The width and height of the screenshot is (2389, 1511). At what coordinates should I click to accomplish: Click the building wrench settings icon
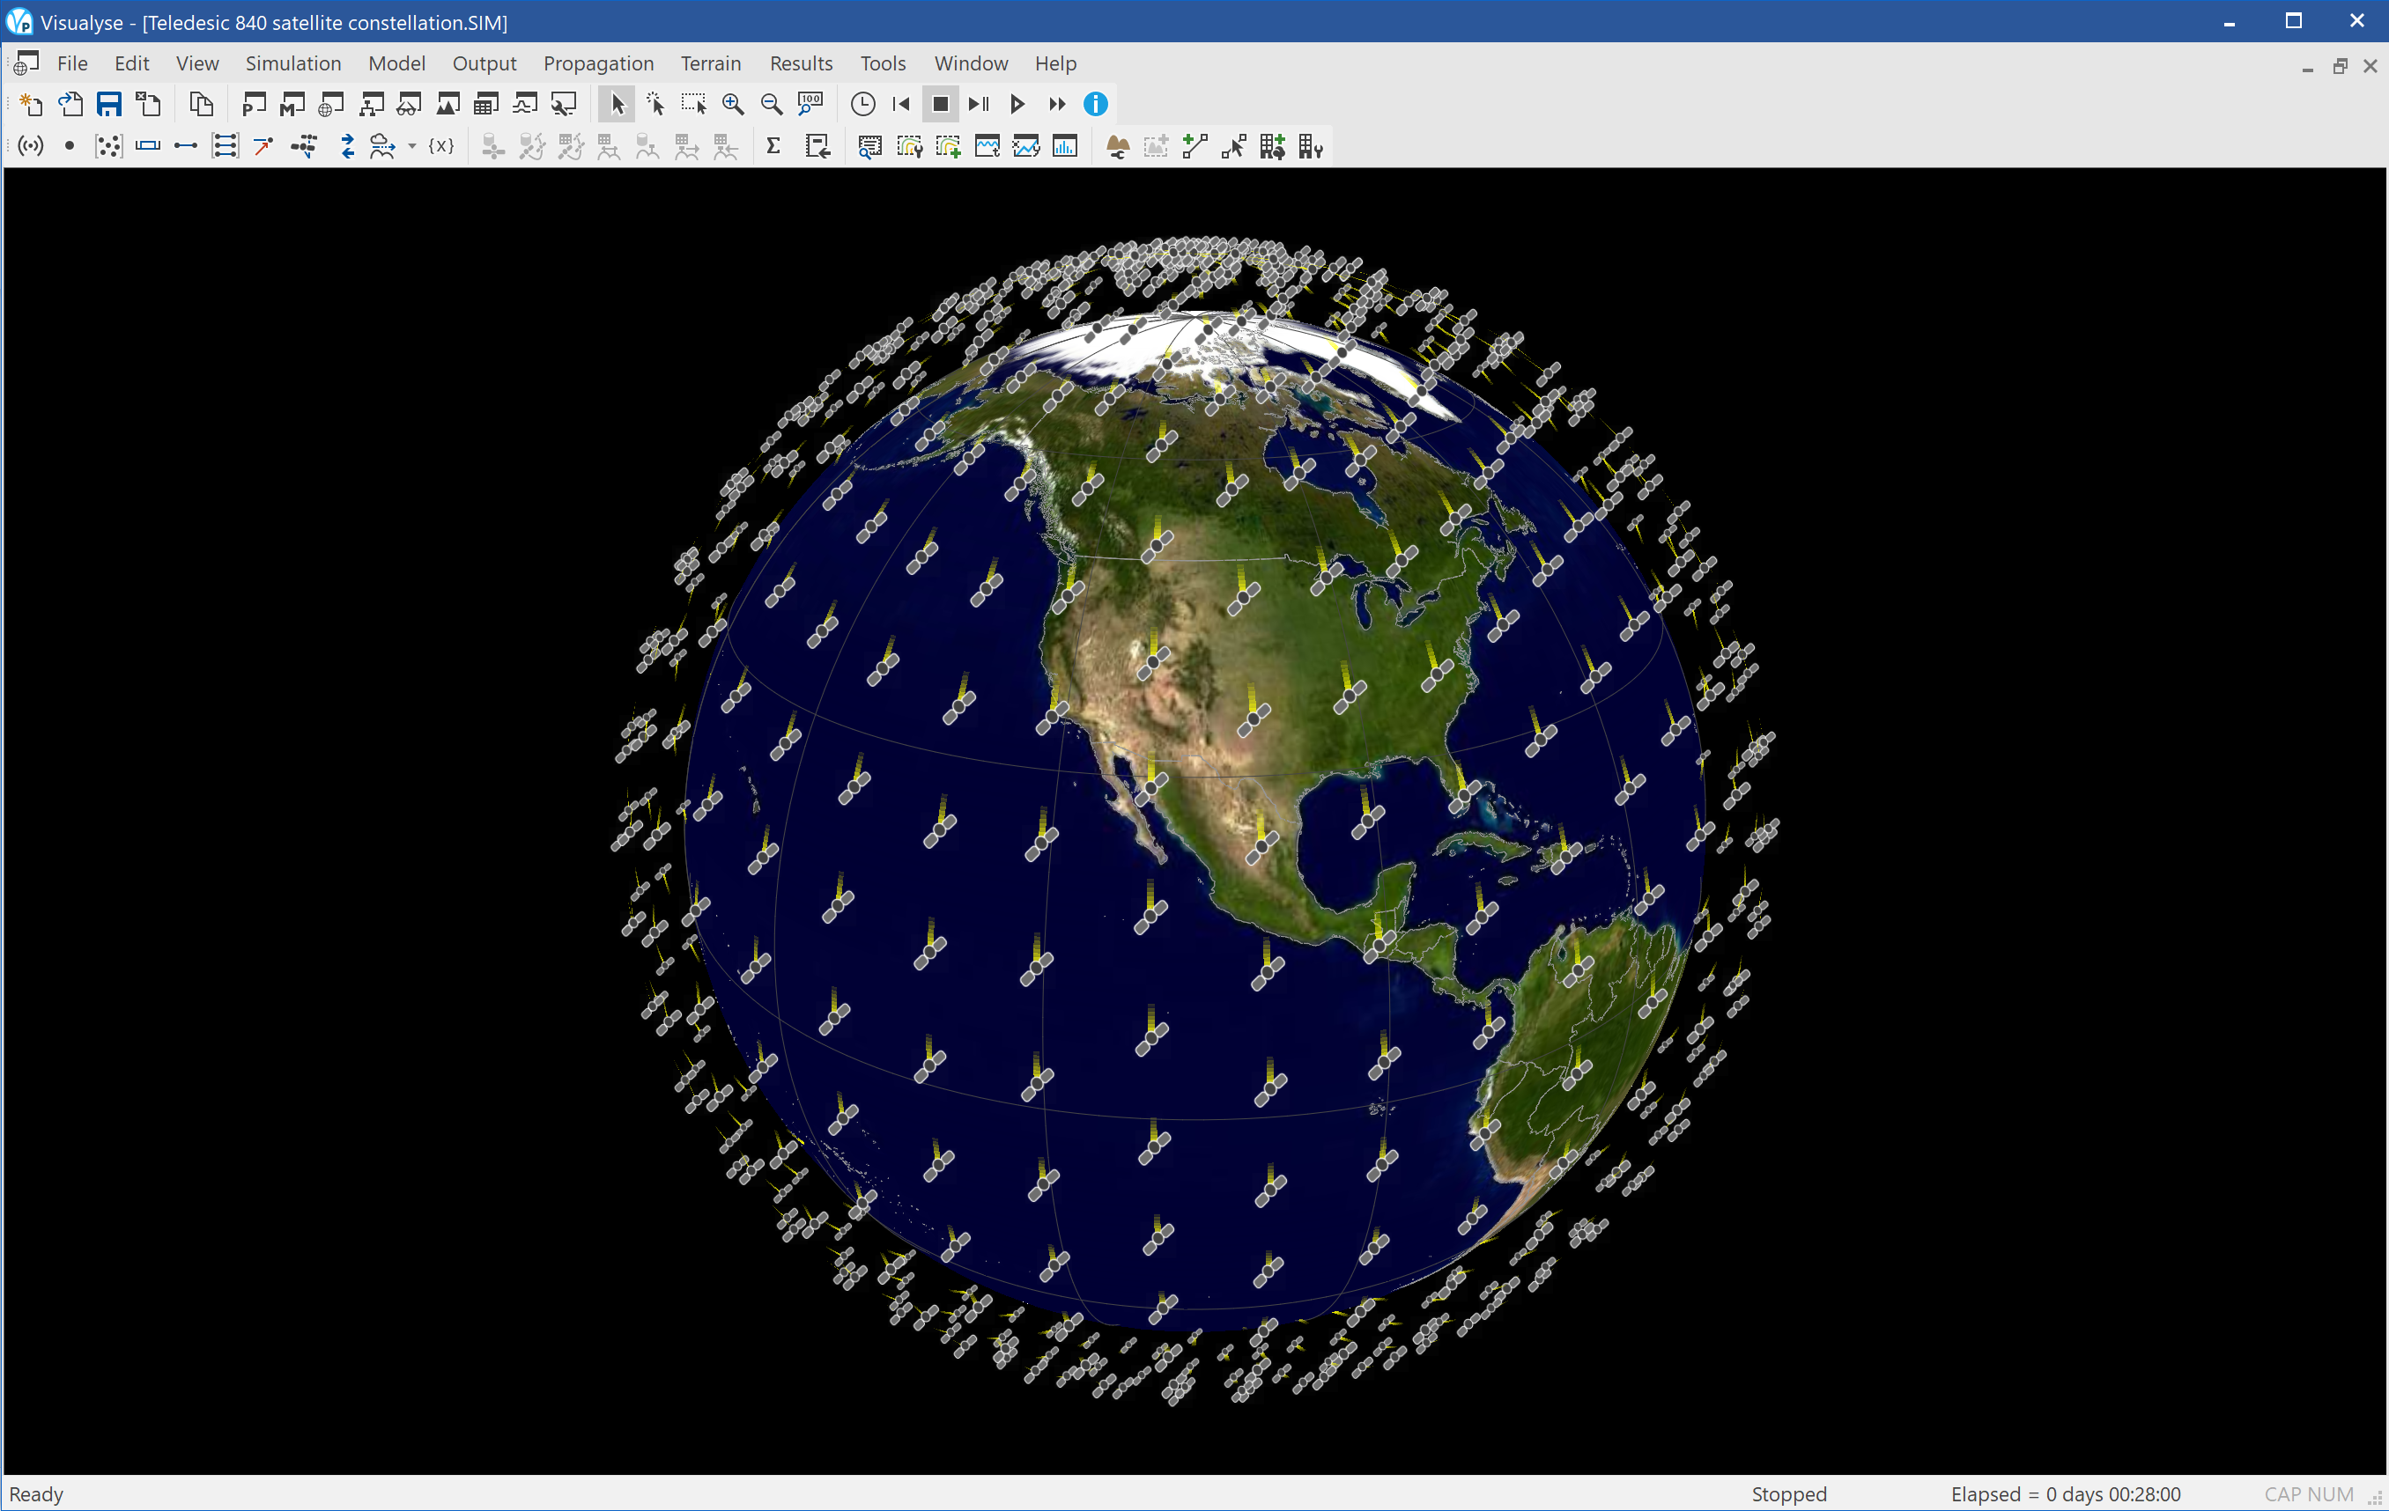pyautogui.click(x=1312, y=147)
